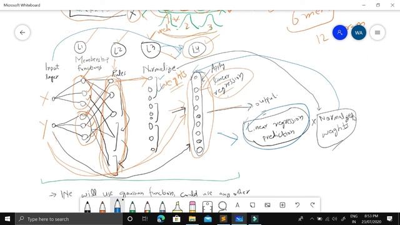
Task: Open the insert plus menu
Action: (282, 205)
